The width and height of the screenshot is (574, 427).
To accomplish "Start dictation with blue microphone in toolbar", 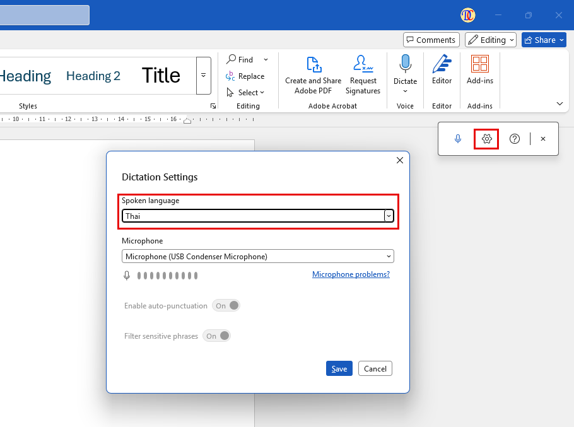I will 457,139.
